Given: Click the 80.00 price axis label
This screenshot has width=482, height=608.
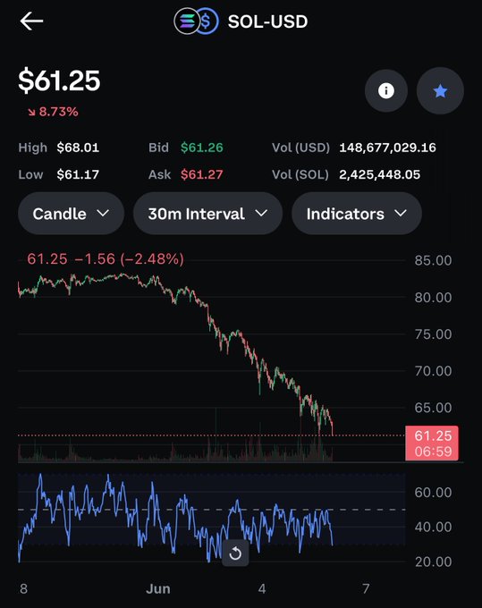Looking at the screenshot, I should point(433,298).
